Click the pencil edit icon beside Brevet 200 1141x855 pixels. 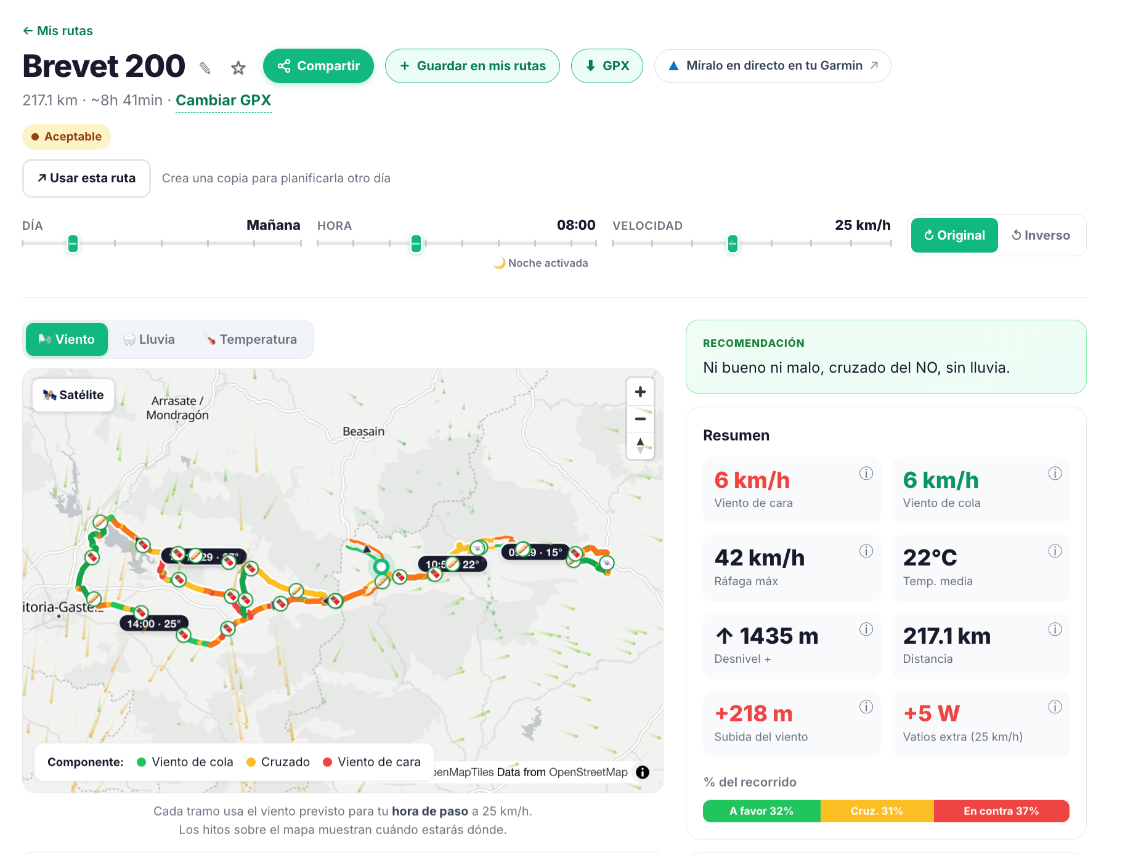[205, 68]
